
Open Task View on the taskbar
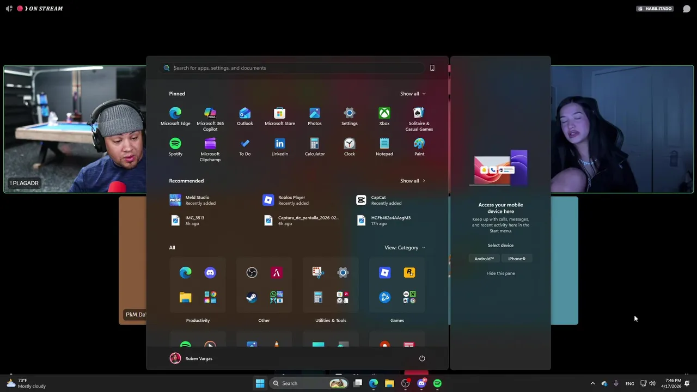pyautogui.click(x=358, y=383)
